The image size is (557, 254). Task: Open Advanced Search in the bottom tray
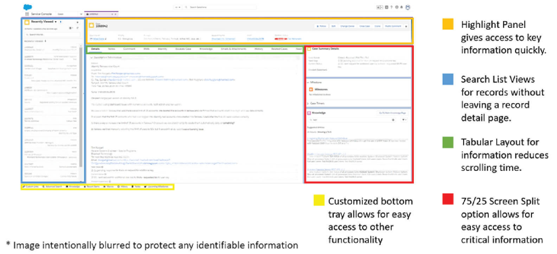tap(52, 187)
